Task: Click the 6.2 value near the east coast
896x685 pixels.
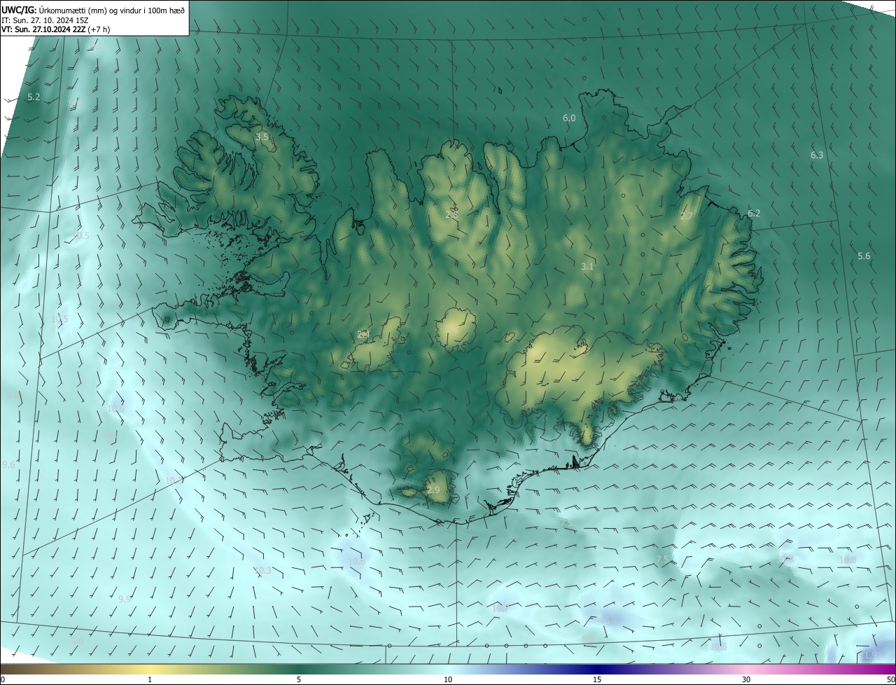Action: click(x=754, y=213)
